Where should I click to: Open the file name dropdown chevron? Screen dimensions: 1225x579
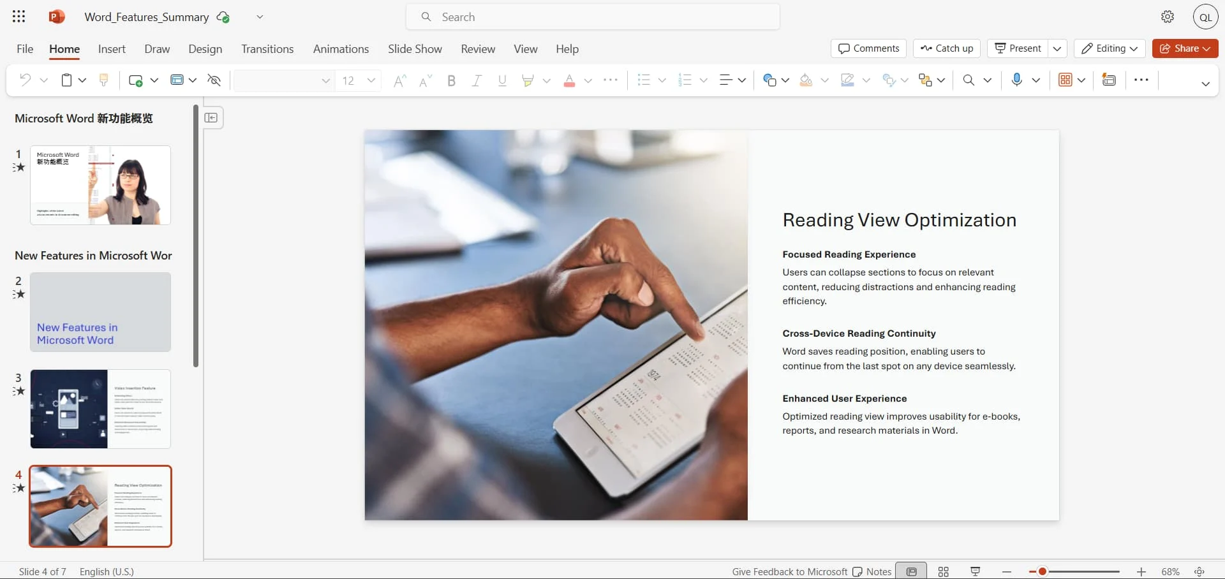pos(260,17)
